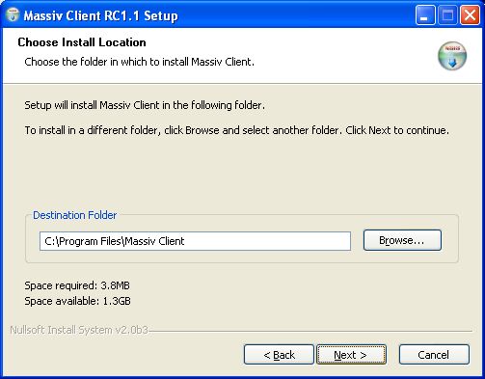This screenshot has height=379, width=485.
Task: Cancel the Massiv Client setup
Action: tap(434, 355)
